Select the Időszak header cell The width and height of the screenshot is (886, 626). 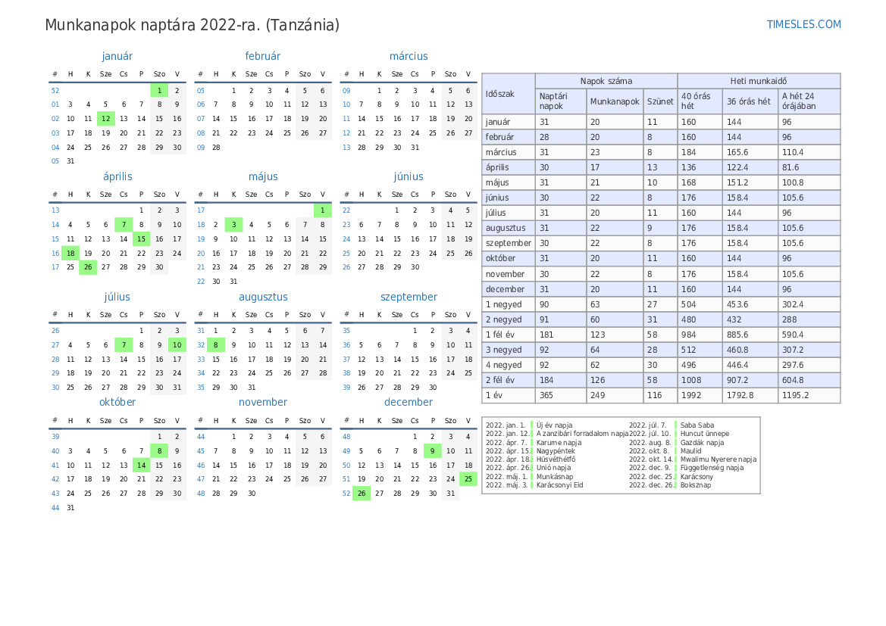coord(509,94)
